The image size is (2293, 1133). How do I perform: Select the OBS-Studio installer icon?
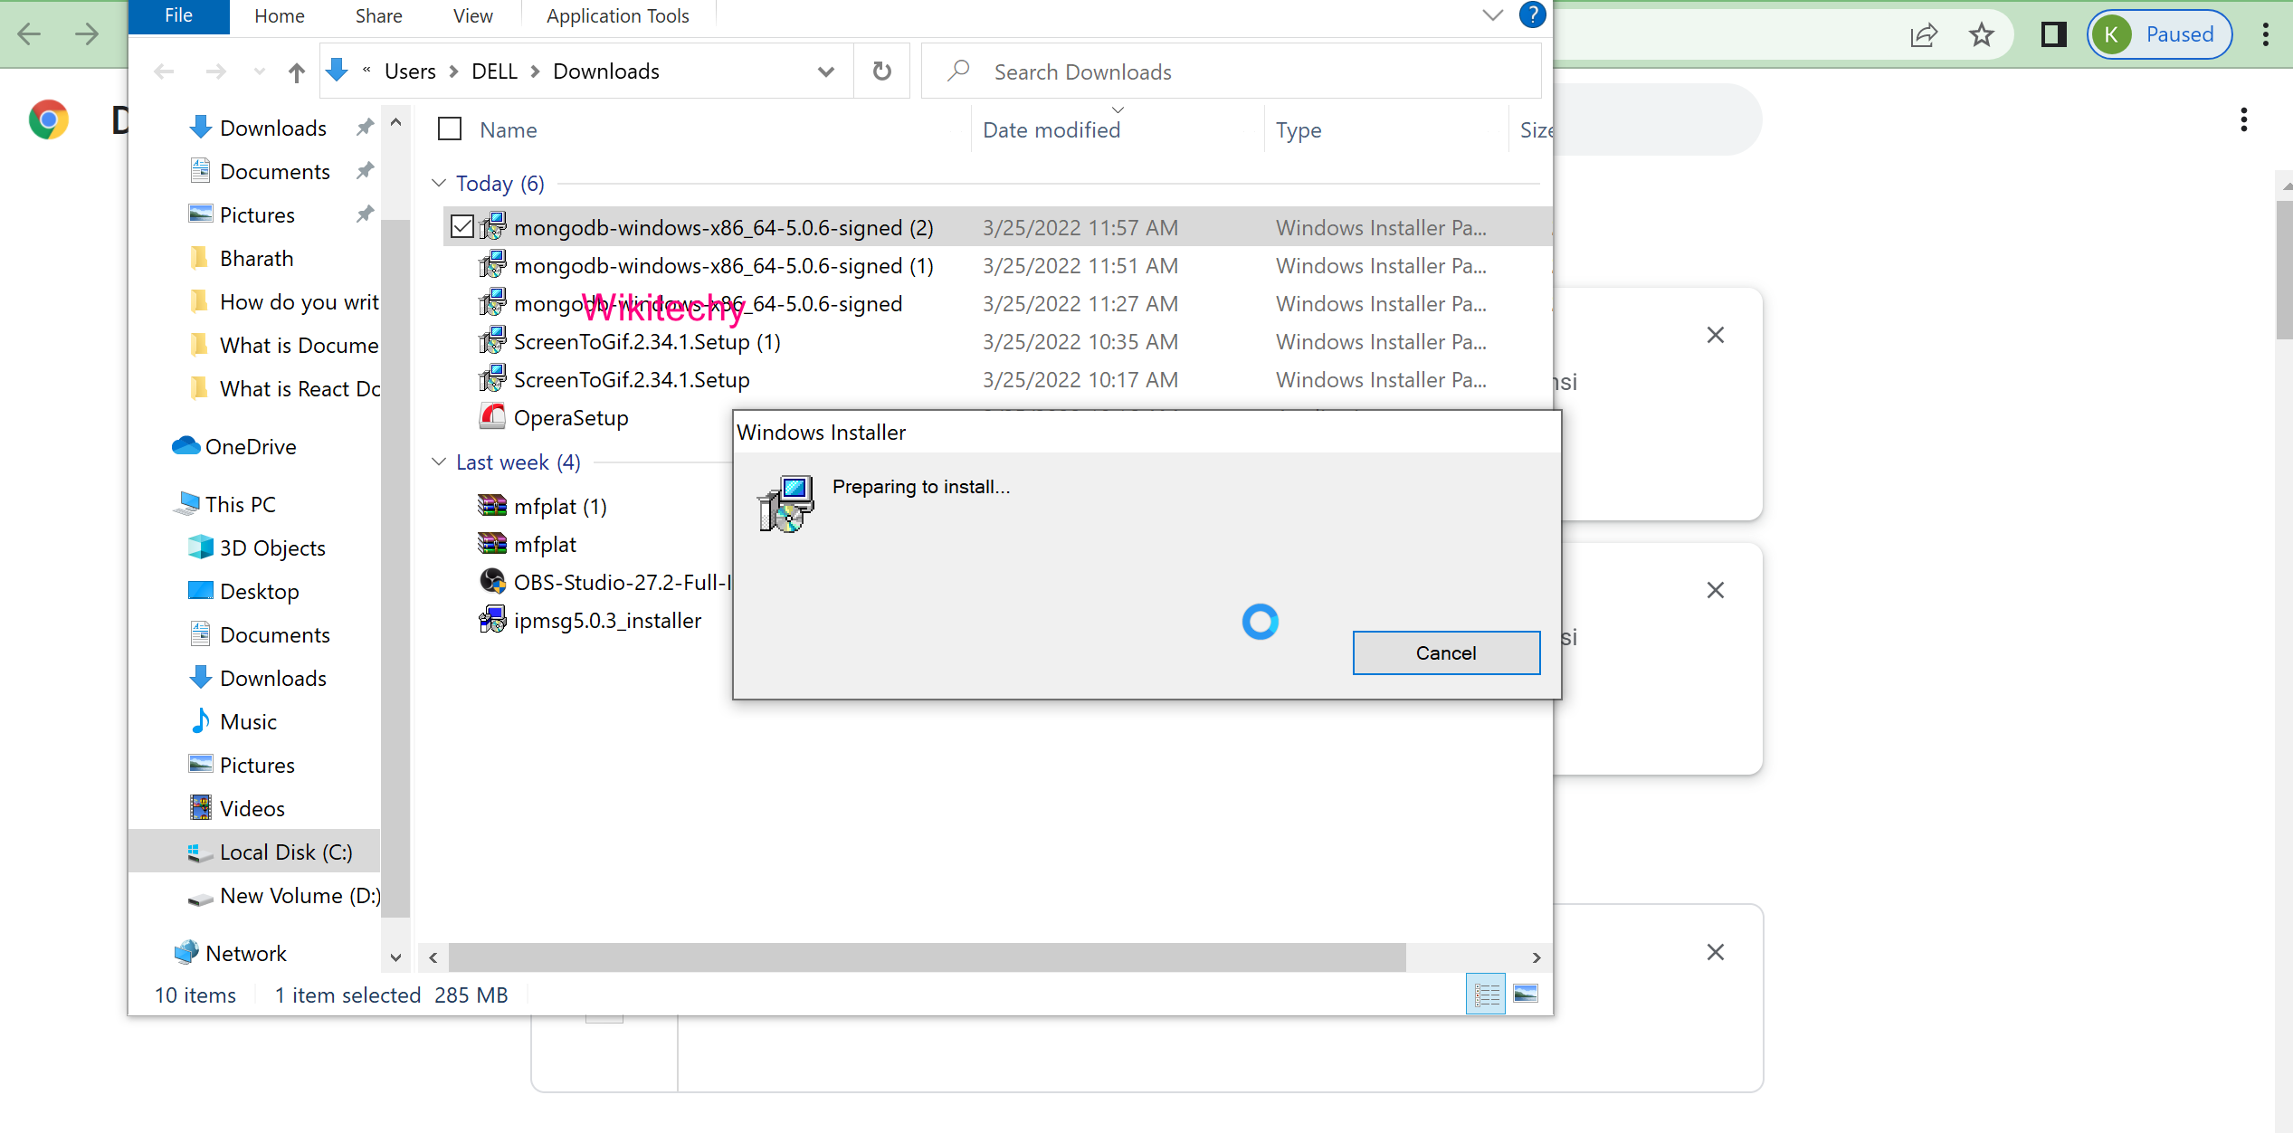click(492, 581)
